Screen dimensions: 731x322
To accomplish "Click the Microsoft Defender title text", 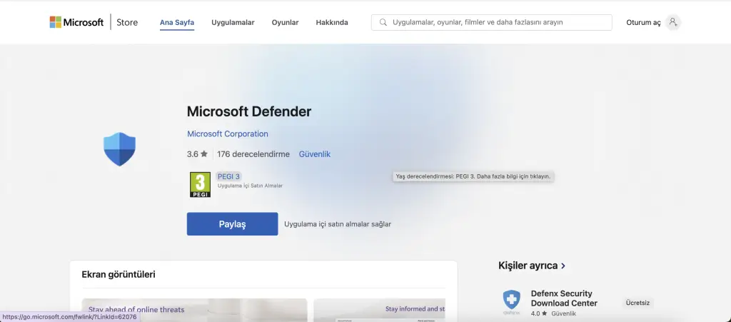I will (249, 112).
